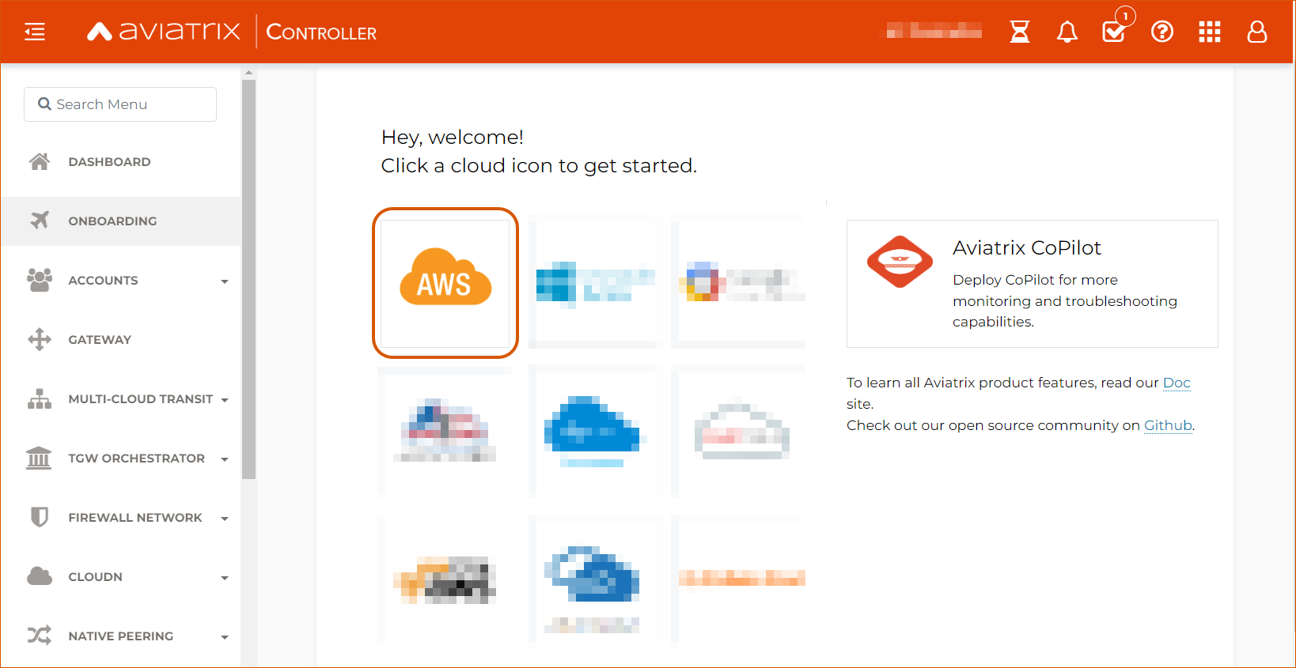Open the Gateway menu item
Screen dimensions: 1296x668
(121, 339)
